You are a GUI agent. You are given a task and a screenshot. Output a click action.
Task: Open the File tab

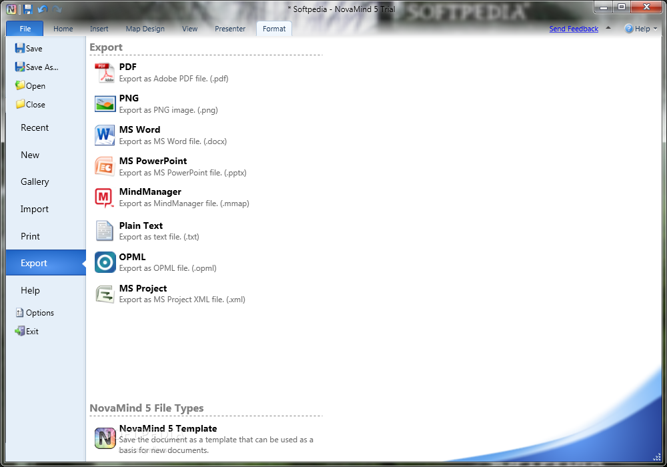click(25, 29)
